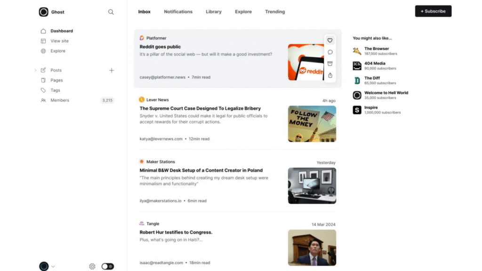This screenshot has width=482, height=271.
Task: Click the Inspire recommendation icon
Action: [x=357, y=110]
